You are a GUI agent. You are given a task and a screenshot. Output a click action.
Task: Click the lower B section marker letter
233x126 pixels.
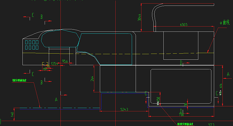point(42,82)
